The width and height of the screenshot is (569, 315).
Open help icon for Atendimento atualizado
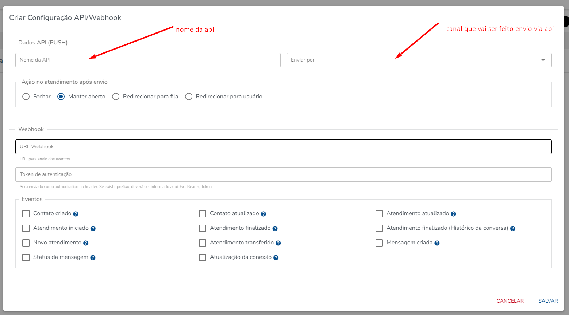click(453, 214)
